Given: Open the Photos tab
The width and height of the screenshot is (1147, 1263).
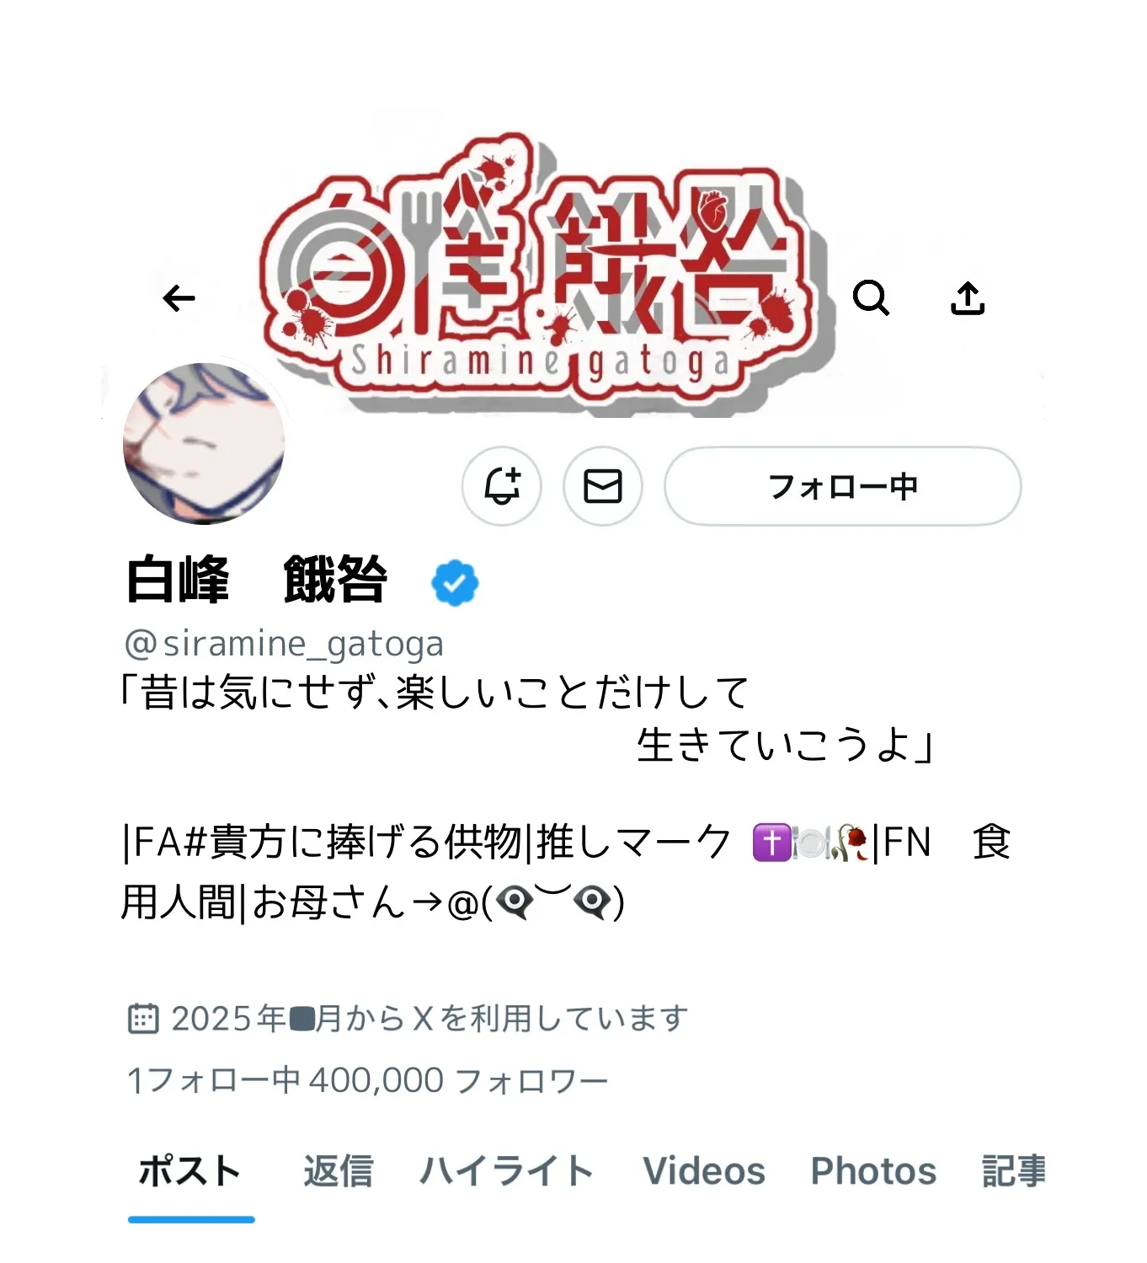Looking at the screenshot, I should coord(873,1171).
